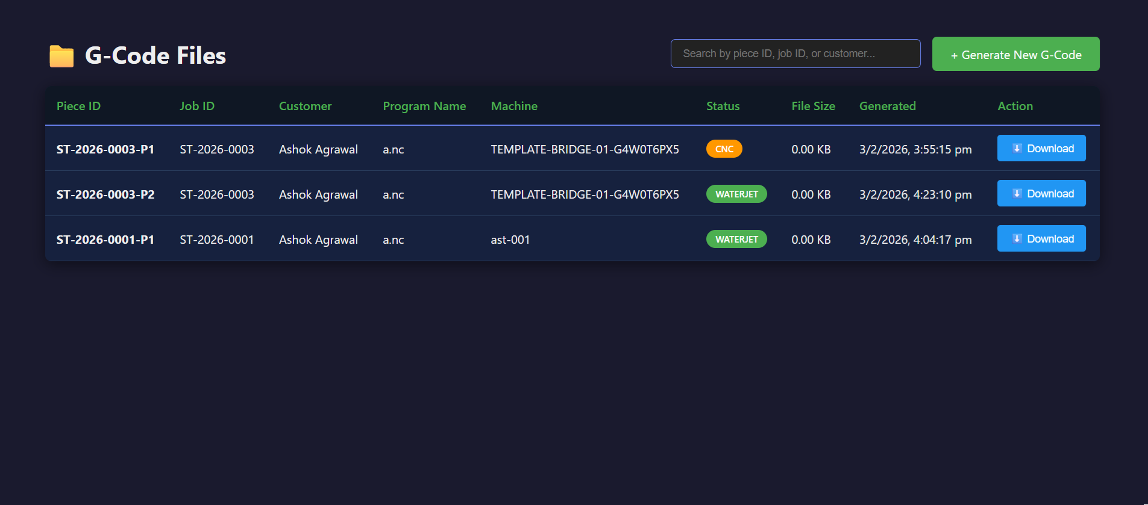
Task: Select the Status column header
Action: [723, 106]
